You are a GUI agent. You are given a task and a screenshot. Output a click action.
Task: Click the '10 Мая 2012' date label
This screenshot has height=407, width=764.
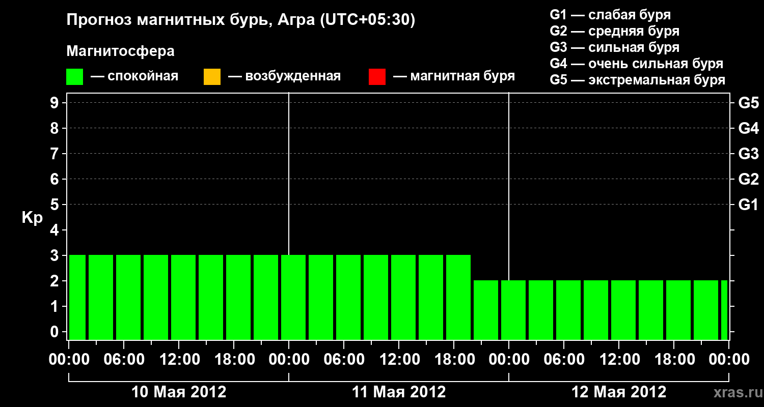click(x=179, y=392)
